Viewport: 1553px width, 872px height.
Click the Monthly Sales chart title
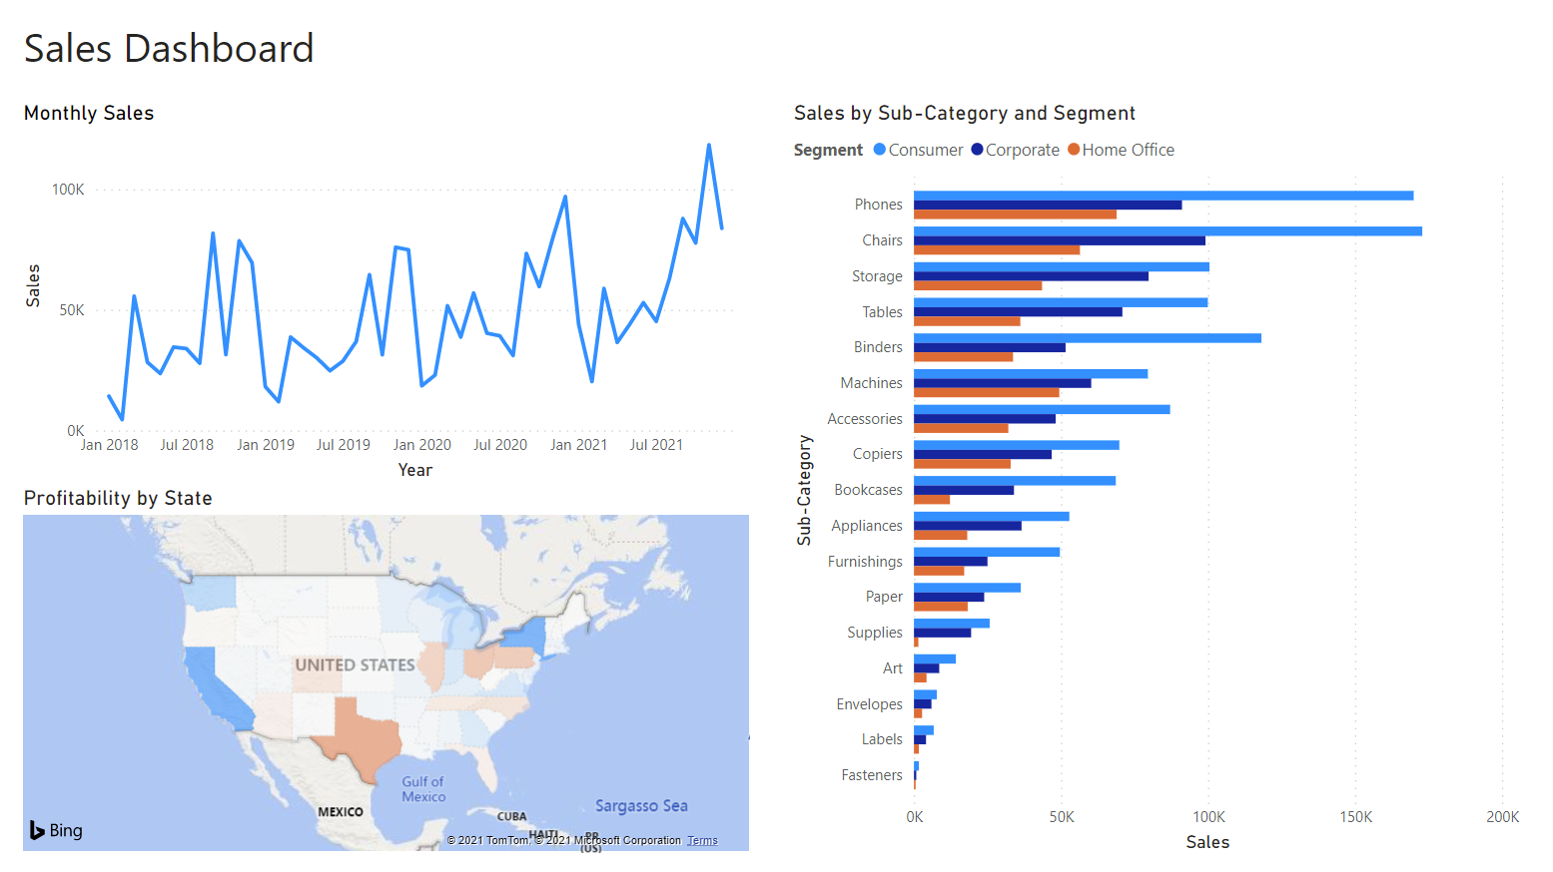tap(89, 114)
